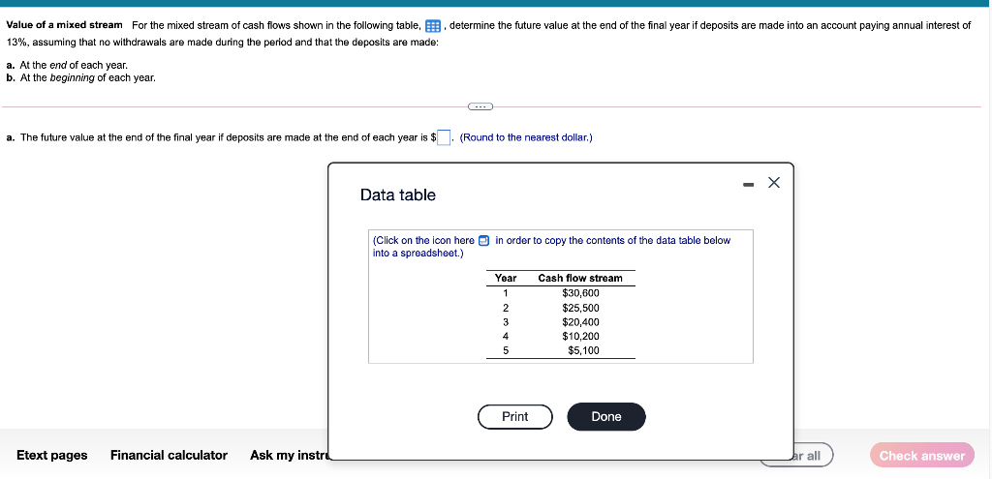Select the Cash flow stream column header
The width and height of the screenshot is (992, 479).
(580, 278)
